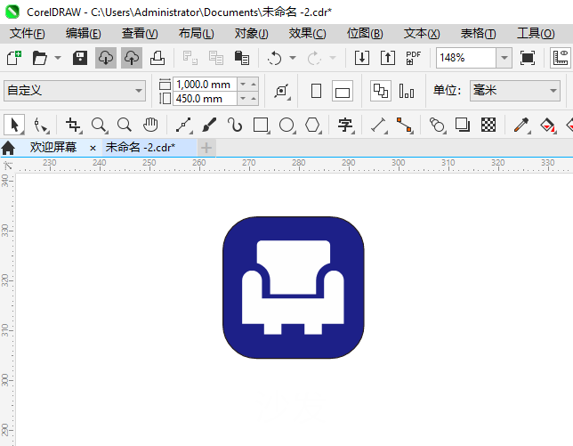573x446 pixels.
Task: Toggle the Current page layout icon
Action: coord(407,91)
